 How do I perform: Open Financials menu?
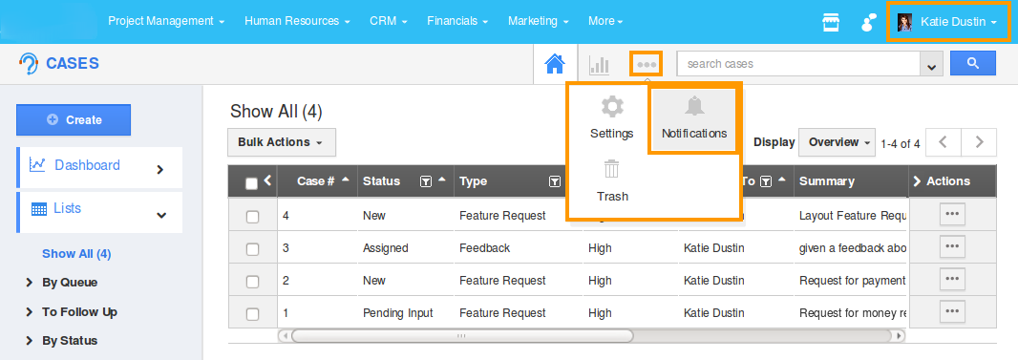tap(457, 21)
